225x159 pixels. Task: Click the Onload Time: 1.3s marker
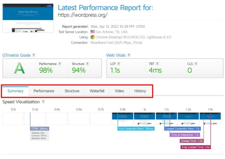click(192, 141)
